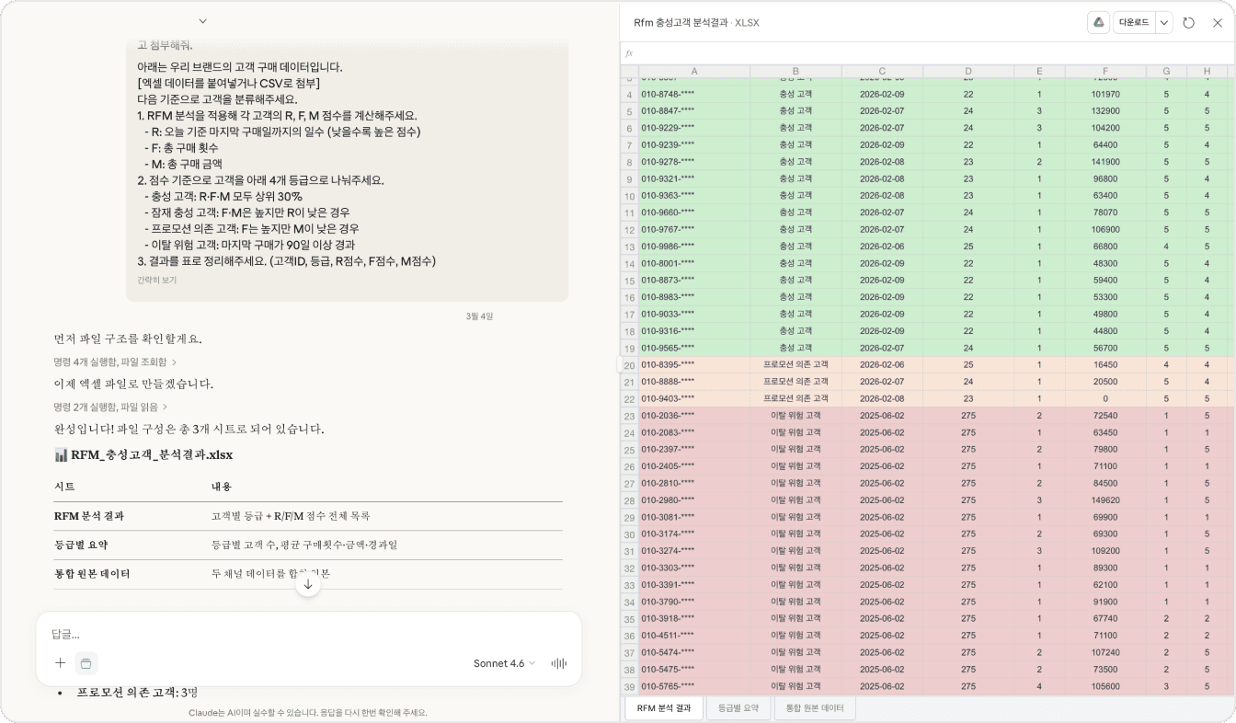Click '이탈 위험 고객' cell in row 23
Viewport: 1236px width, 723px height.
(x=795, y=416)
